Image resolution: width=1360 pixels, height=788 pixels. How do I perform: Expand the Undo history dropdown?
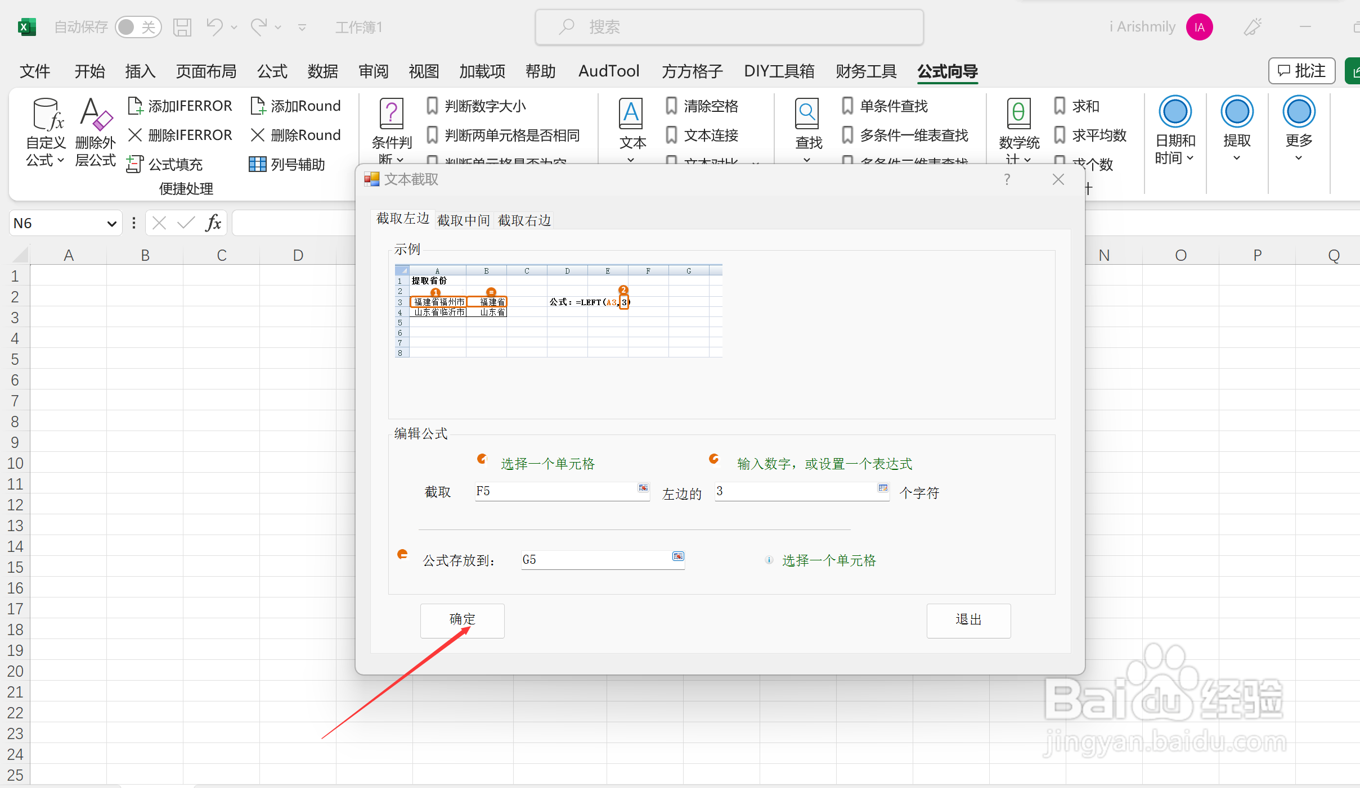click(234, 27)
